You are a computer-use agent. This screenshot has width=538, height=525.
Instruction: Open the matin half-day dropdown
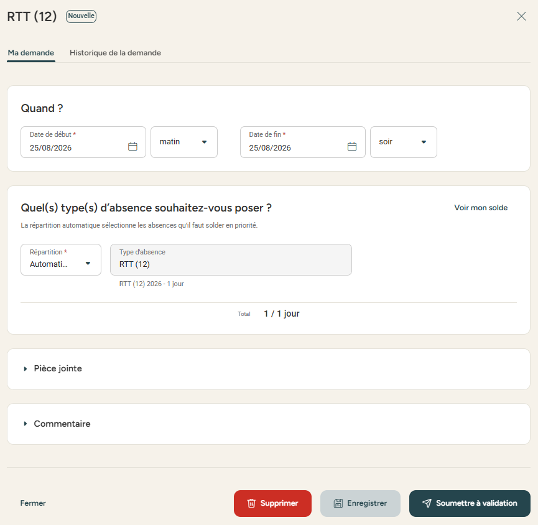[184, 142]
